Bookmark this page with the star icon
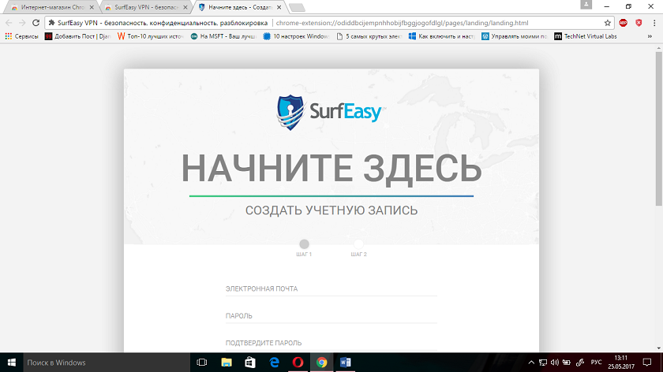This screenshot has height=372, width=663. pyautogui.click(x=607, y=23)
